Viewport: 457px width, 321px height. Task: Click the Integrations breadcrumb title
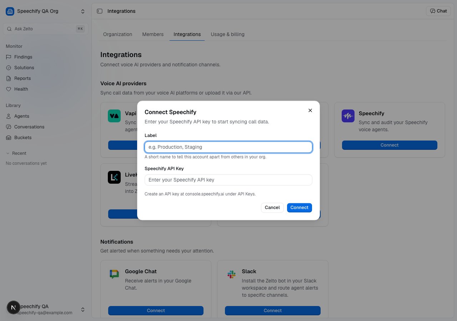[121, 11]
